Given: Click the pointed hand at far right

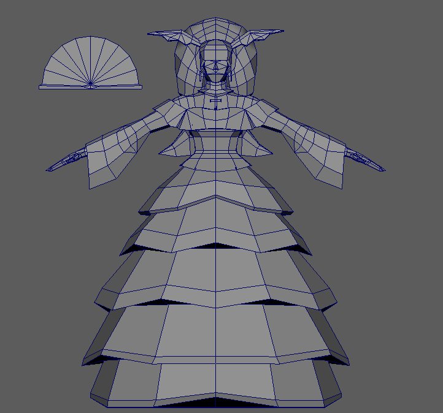Looking at the screenshot, I should [x=366, y=162].
